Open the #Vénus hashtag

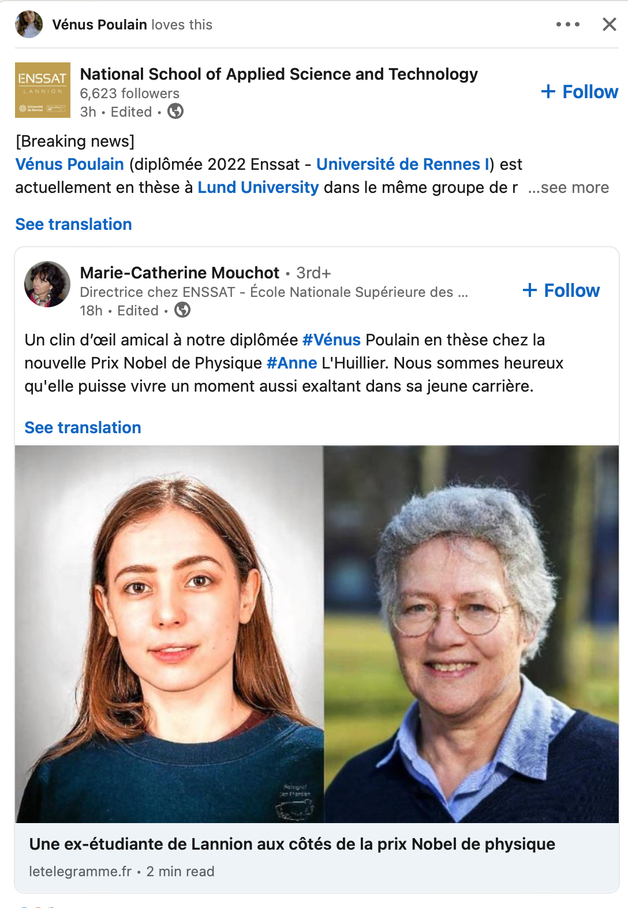pyautogui.click(x=331, y=340)
